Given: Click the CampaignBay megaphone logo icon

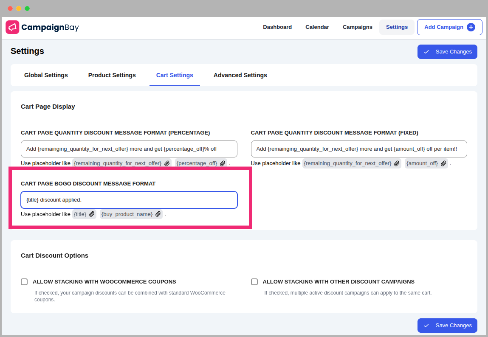Looking at the screenshot, I should (x=12, y=27).
